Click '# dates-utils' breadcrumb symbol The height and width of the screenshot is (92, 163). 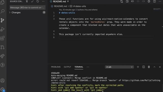coord(79,6)
